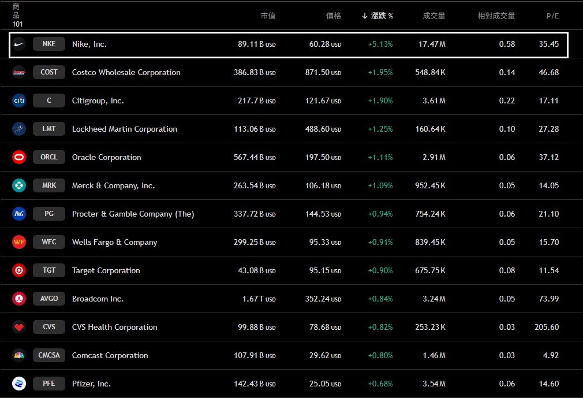Screen dimensions: 583x398
Task: Click the Target bullseye logo icon
Action: pyautogui.click(x=19, y=270)
